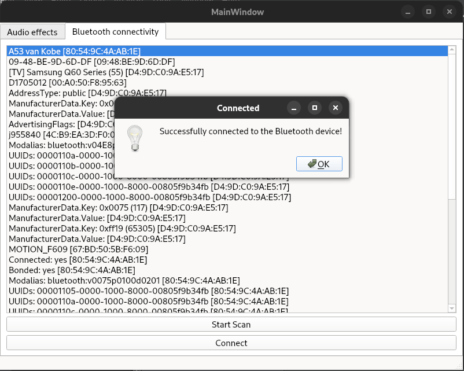Select the Samsung Q60 Series TV entry
464x371 pixels.
coord(106,72)
